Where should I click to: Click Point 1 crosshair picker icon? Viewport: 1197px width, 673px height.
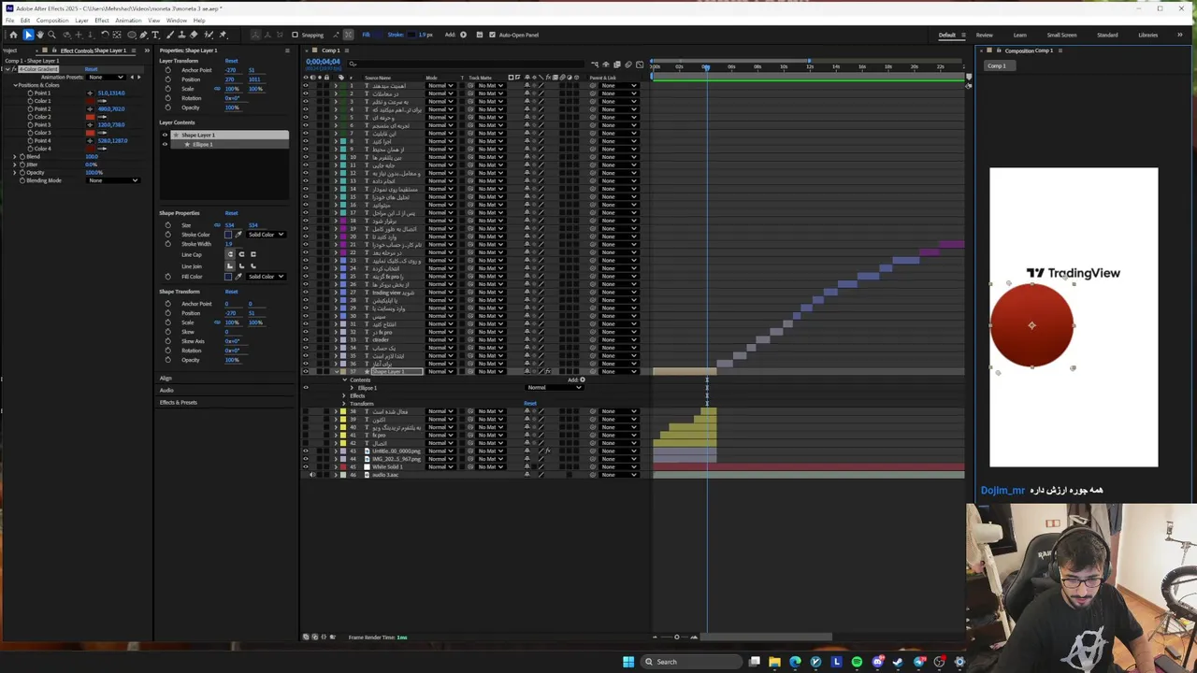point(90,93)
